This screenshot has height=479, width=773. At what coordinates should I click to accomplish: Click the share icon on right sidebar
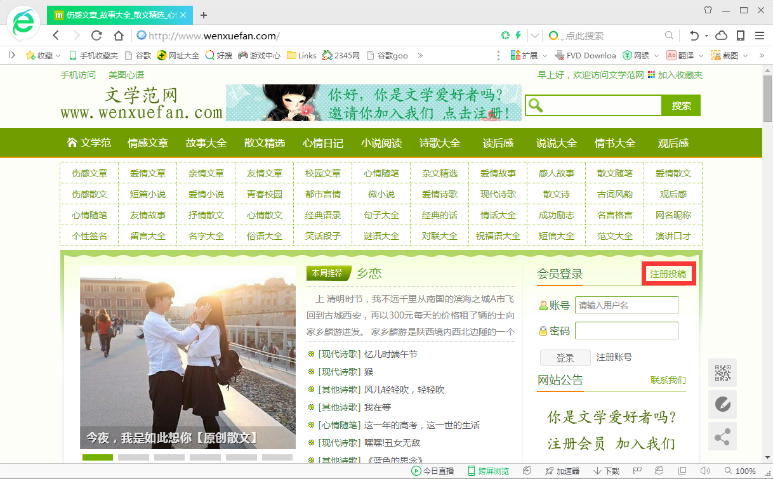click(x=722, y=436)
